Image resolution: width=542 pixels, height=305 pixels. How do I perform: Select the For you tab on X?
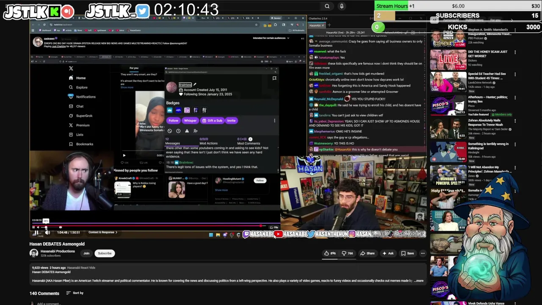[x=134, y=68]
